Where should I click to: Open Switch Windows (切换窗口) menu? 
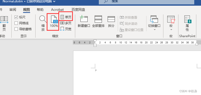(154, 23)
